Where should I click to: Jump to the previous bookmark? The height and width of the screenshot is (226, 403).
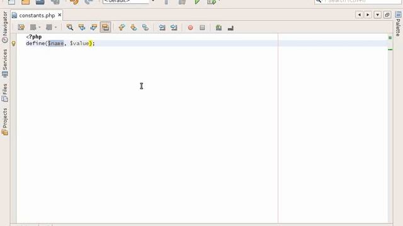122,27
